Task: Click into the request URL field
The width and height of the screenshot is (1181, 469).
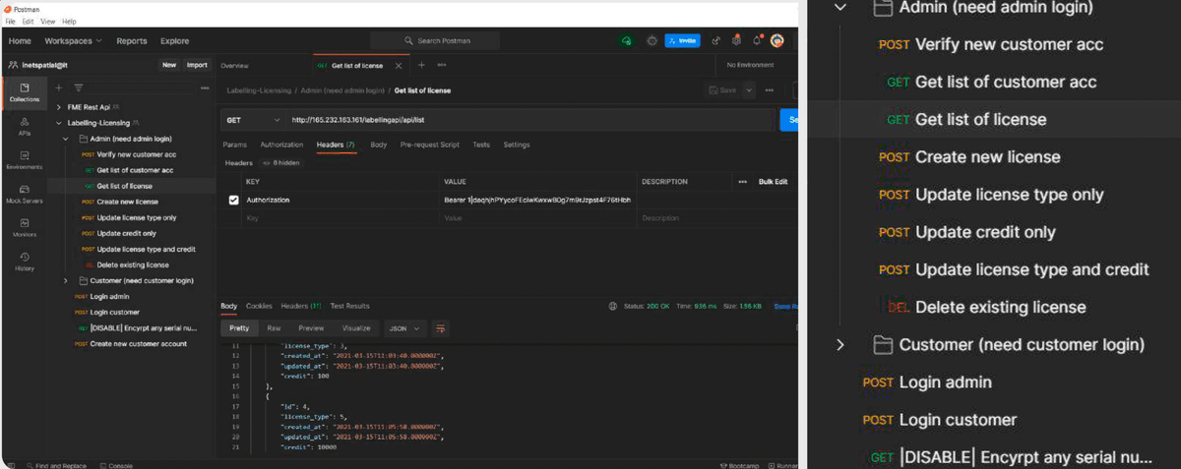Action: [x=529, y=120]
